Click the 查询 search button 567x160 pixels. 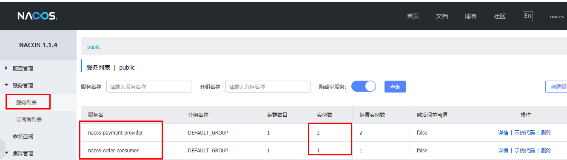(x=395, y=87)
